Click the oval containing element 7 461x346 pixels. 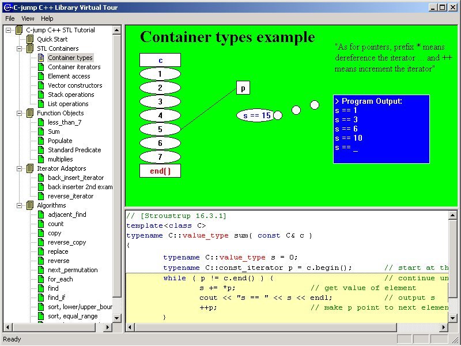coord(160,157)
